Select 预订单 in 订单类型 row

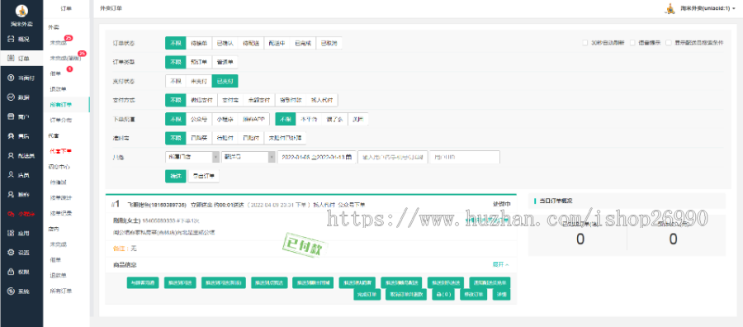pyautogui.click(x=198, y=62)
